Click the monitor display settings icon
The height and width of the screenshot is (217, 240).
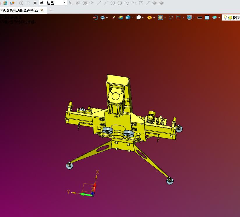[189, 18]
